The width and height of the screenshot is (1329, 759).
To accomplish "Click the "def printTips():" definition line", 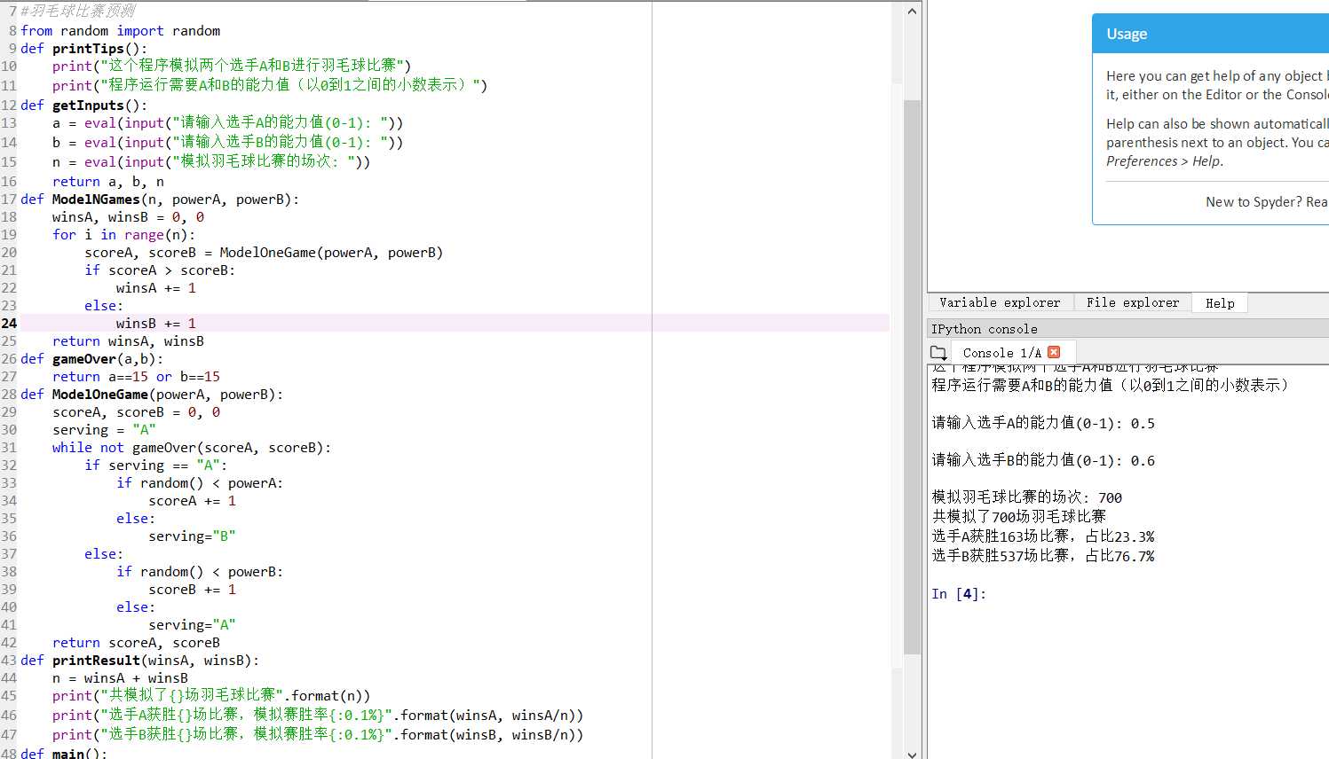I will pyautogui.click(x=84, y=49).
